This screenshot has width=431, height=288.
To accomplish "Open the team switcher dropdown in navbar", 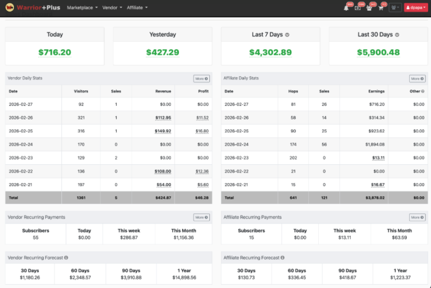I will click(x=395, y=8).
